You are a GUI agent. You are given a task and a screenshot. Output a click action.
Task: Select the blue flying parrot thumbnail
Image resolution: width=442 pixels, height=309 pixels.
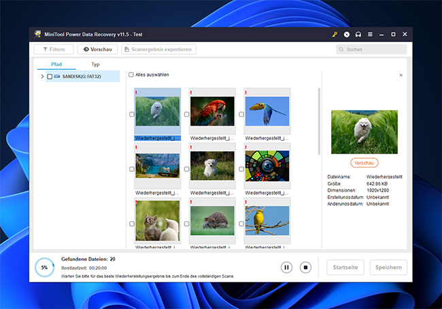pyautogui.click(x=267, y=111)
